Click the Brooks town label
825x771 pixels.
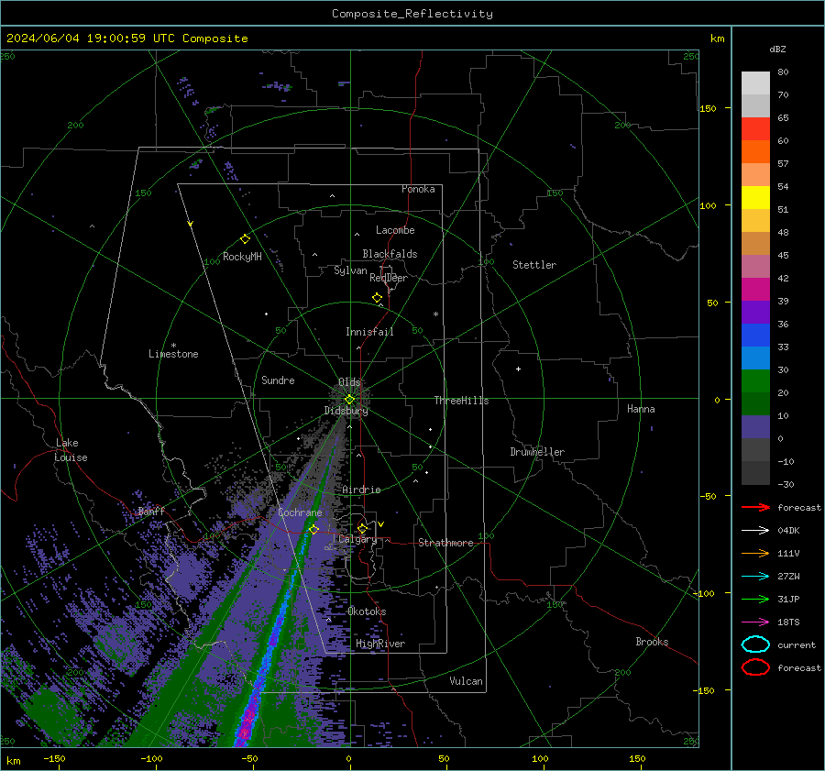pos(652,642)
